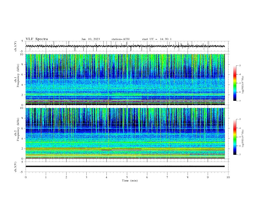
Task: Click the ch.1 waveform trace panel
Action: 127,46
